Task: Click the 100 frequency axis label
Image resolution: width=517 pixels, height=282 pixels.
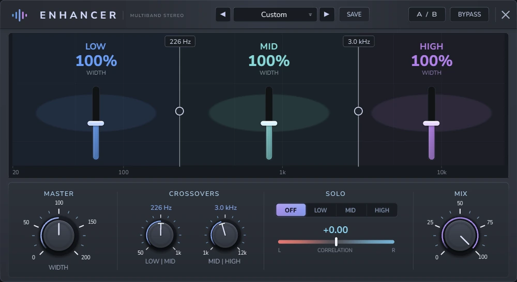Action: click(124, 172)
